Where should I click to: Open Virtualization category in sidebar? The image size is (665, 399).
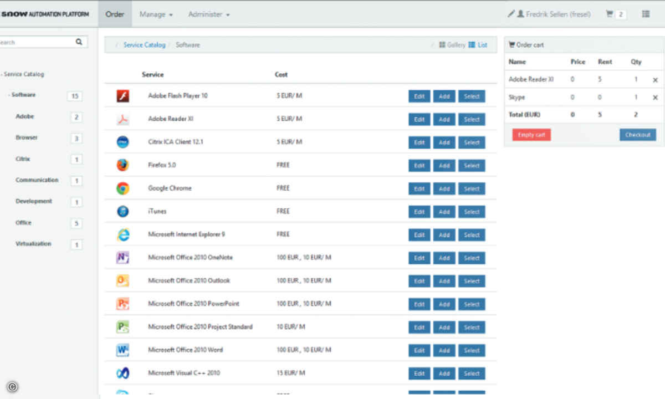(x=33, y=244)
